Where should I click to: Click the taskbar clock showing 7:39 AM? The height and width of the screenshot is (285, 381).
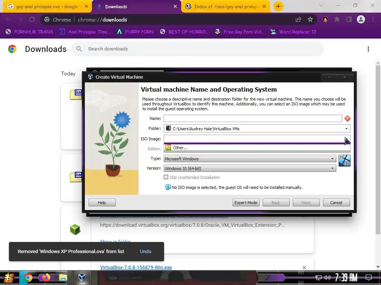tap(346, 277)
